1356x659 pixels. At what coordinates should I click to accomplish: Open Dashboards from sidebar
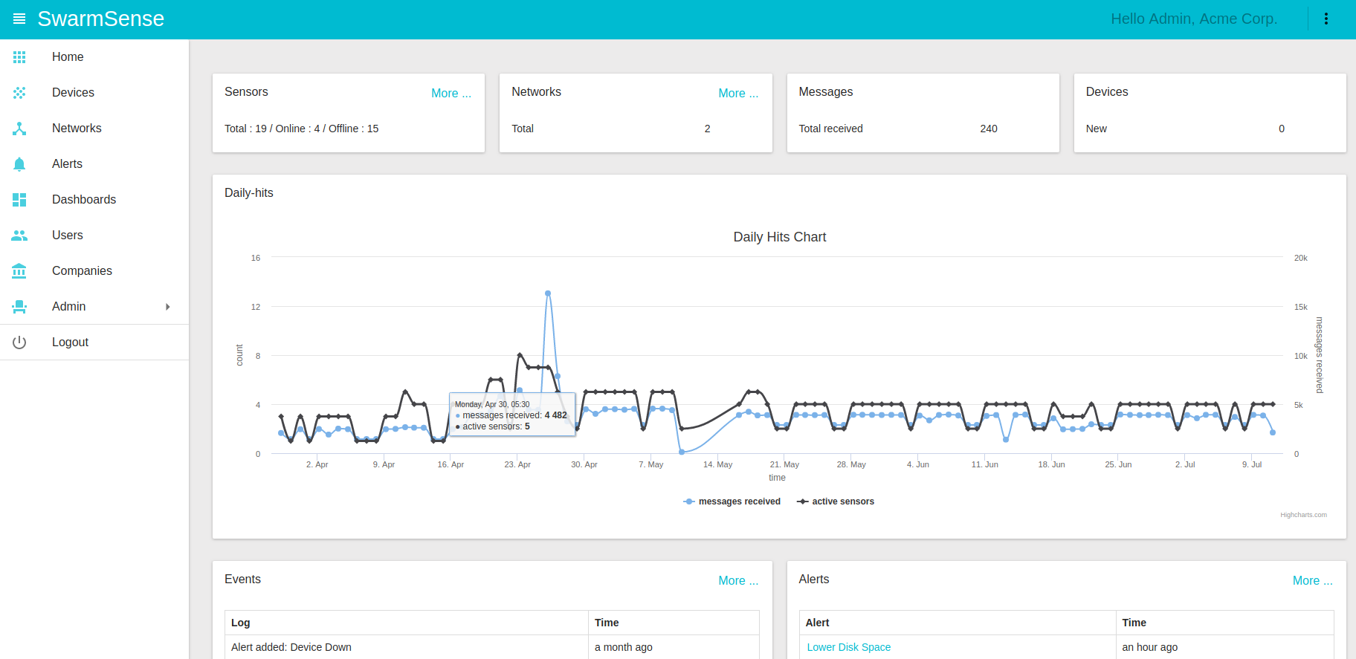[94, 200]
